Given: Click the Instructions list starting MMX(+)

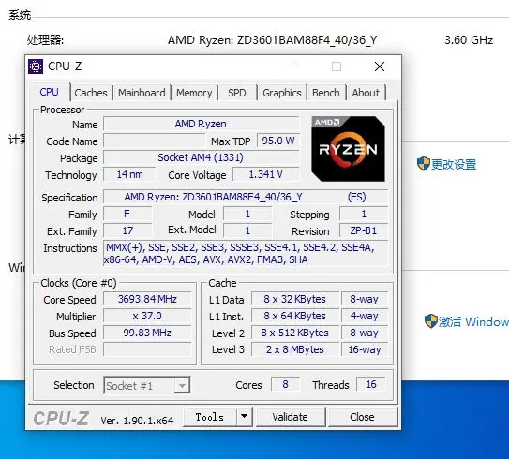Looking at the screenshot, I should [246, 253].
